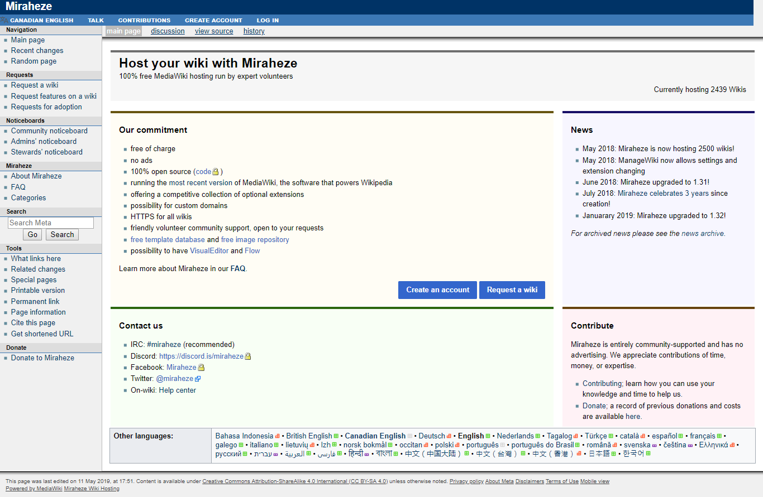
Task: Click Get shortened URL link
Action: click(42, 334)
